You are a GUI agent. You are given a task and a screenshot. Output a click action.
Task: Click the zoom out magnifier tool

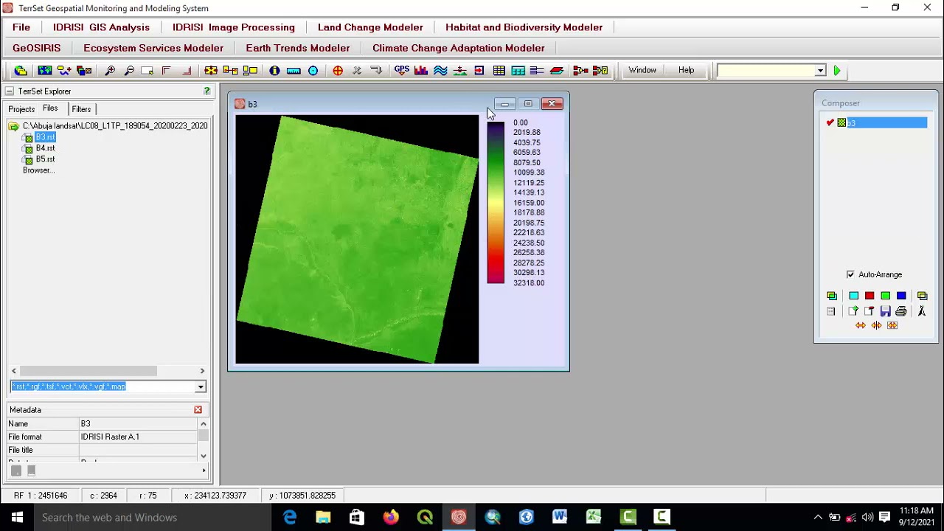(129, 71)
